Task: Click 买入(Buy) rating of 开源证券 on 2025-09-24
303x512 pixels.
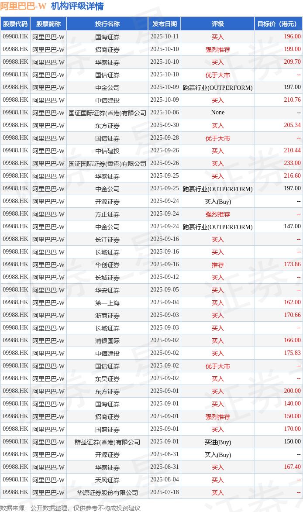Action: tap(218, 202)
